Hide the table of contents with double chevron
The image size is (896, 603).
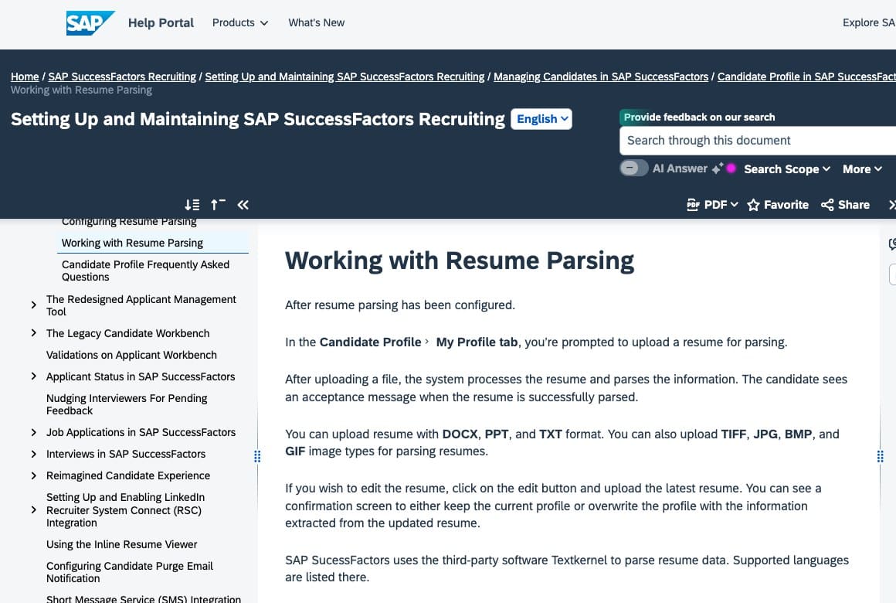pos(243,205)
